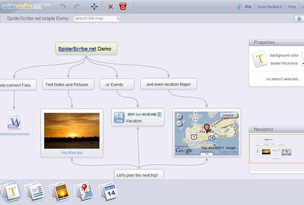Click the center map crosshair icon
The image size is (304, 205).
point(94,7)
